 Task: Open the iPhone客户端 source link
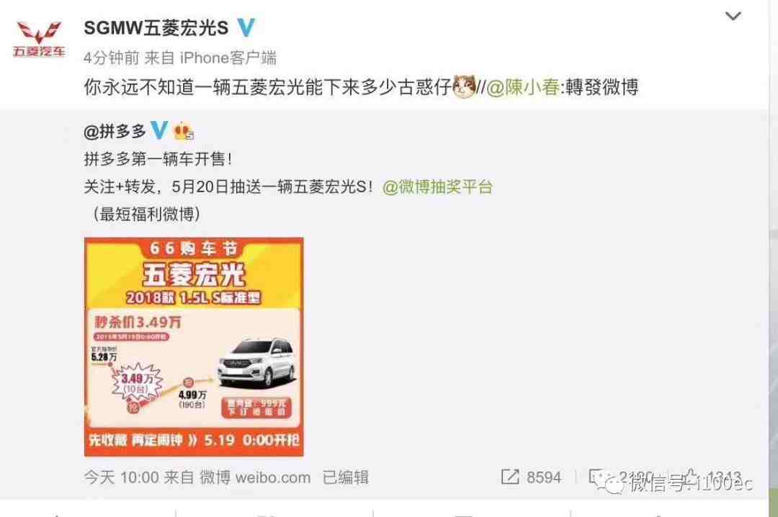pyautogui.click(x=228, y=58)
